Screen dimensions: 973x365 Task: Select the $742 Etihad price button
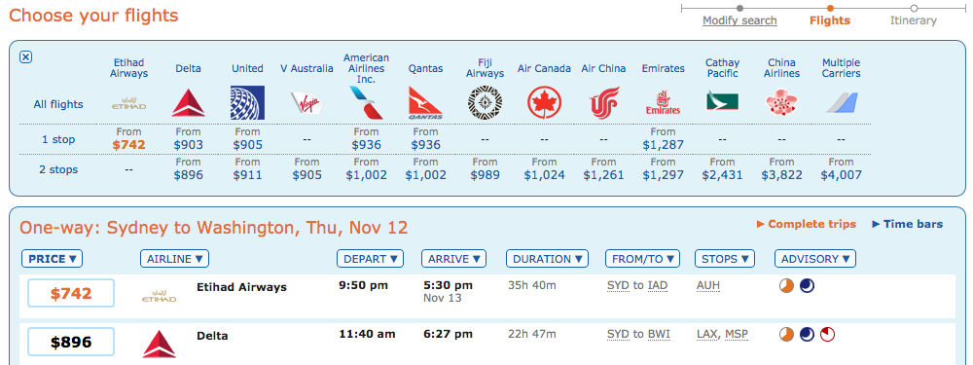click(x=71, y=294)
